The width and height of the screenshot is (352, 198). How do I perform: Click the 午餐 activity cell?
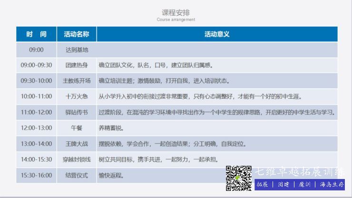tap(76, 128)
